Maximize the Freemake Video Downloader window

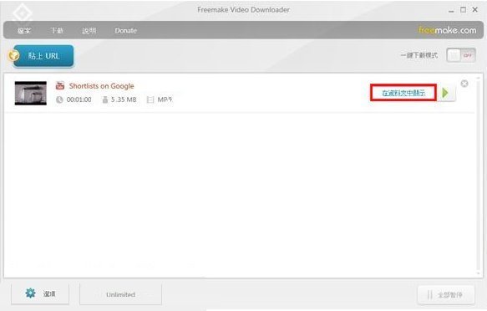[463, 10]
